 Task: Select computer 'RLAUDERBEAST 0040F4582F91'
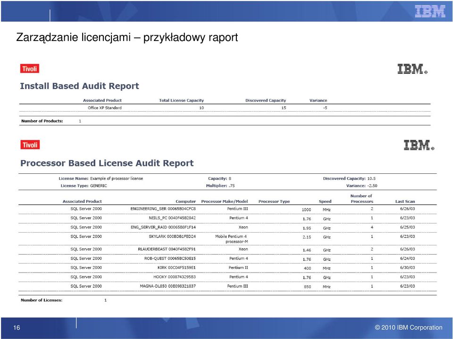point(167,249)
